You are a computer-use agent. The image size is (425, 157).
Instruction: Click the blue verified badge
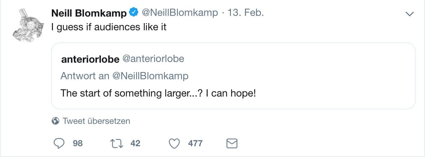(x=134, y=13)
